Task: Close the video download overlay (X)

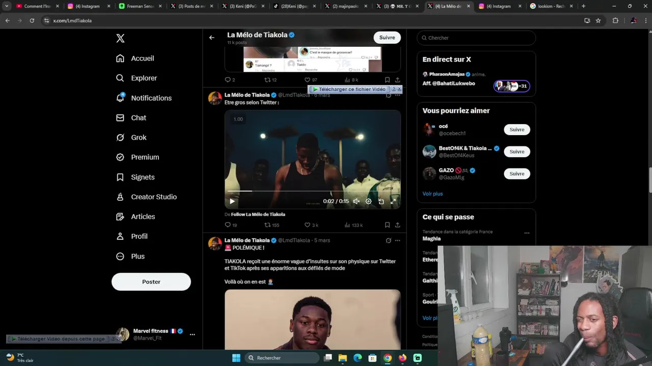Action: tap(399, 89)
